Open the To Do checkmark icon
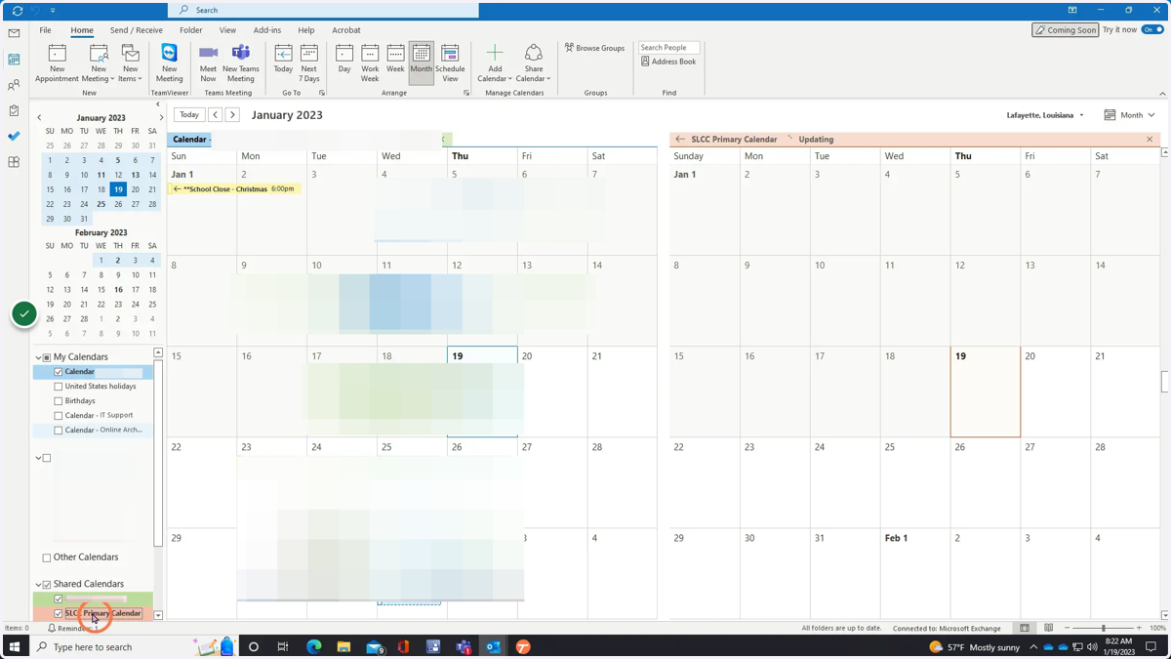Screen dimensions: 1171x659 (x=14, y=136)
